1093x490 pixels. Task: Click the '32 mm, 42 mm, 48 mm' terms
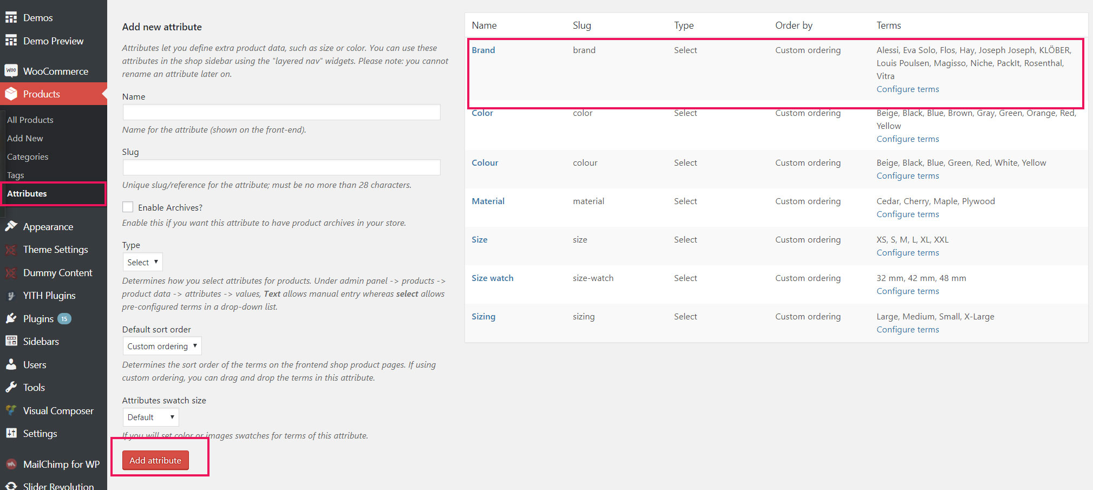[x=921, y=278]
